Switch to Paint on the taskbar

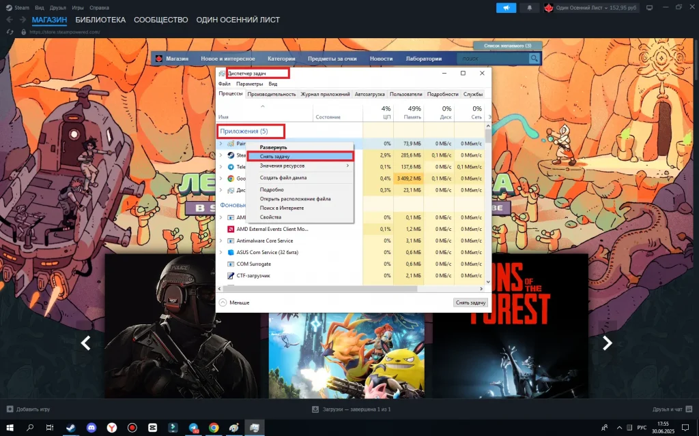[234, 428]
